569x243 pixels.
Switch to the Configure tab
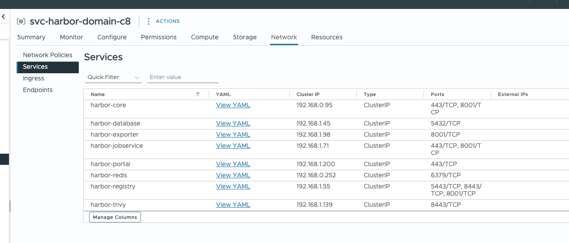point(112,37)
